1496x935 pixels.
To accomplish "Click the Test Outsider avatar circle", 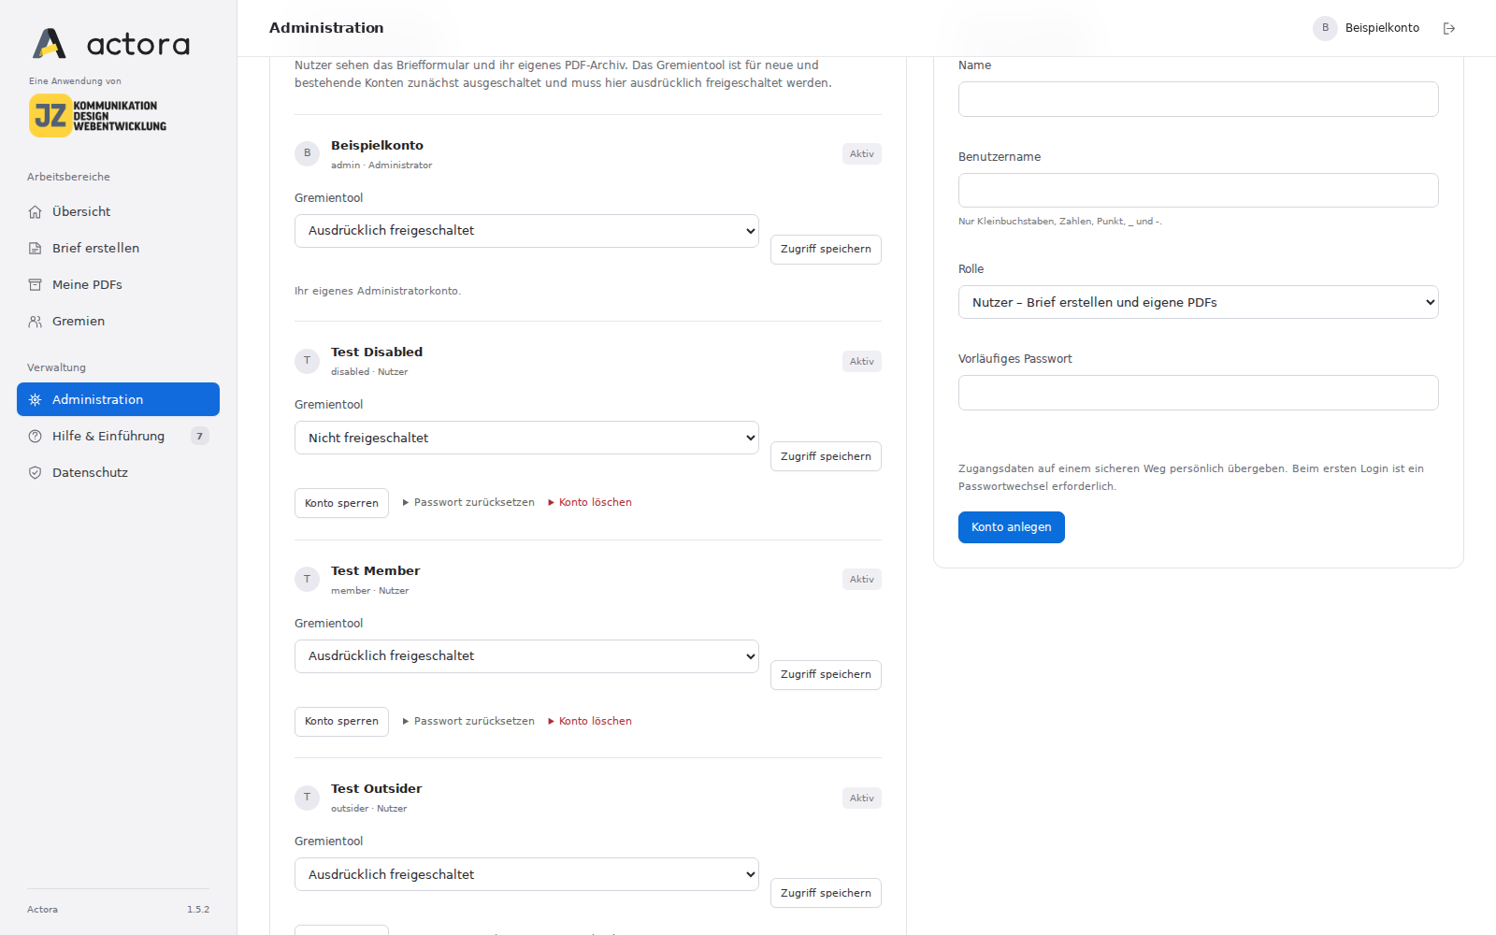I will pos(307,798).
